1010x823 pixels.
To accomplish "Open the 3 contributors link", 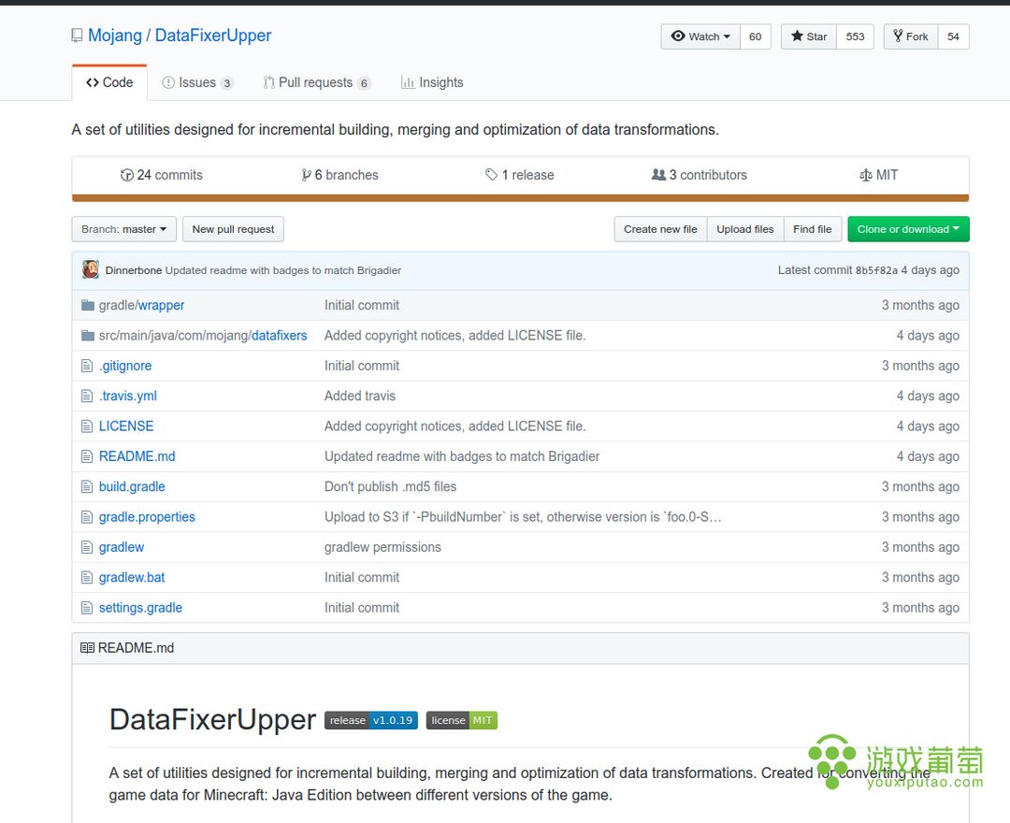I will pyautogui.click(x=700, y=175).
